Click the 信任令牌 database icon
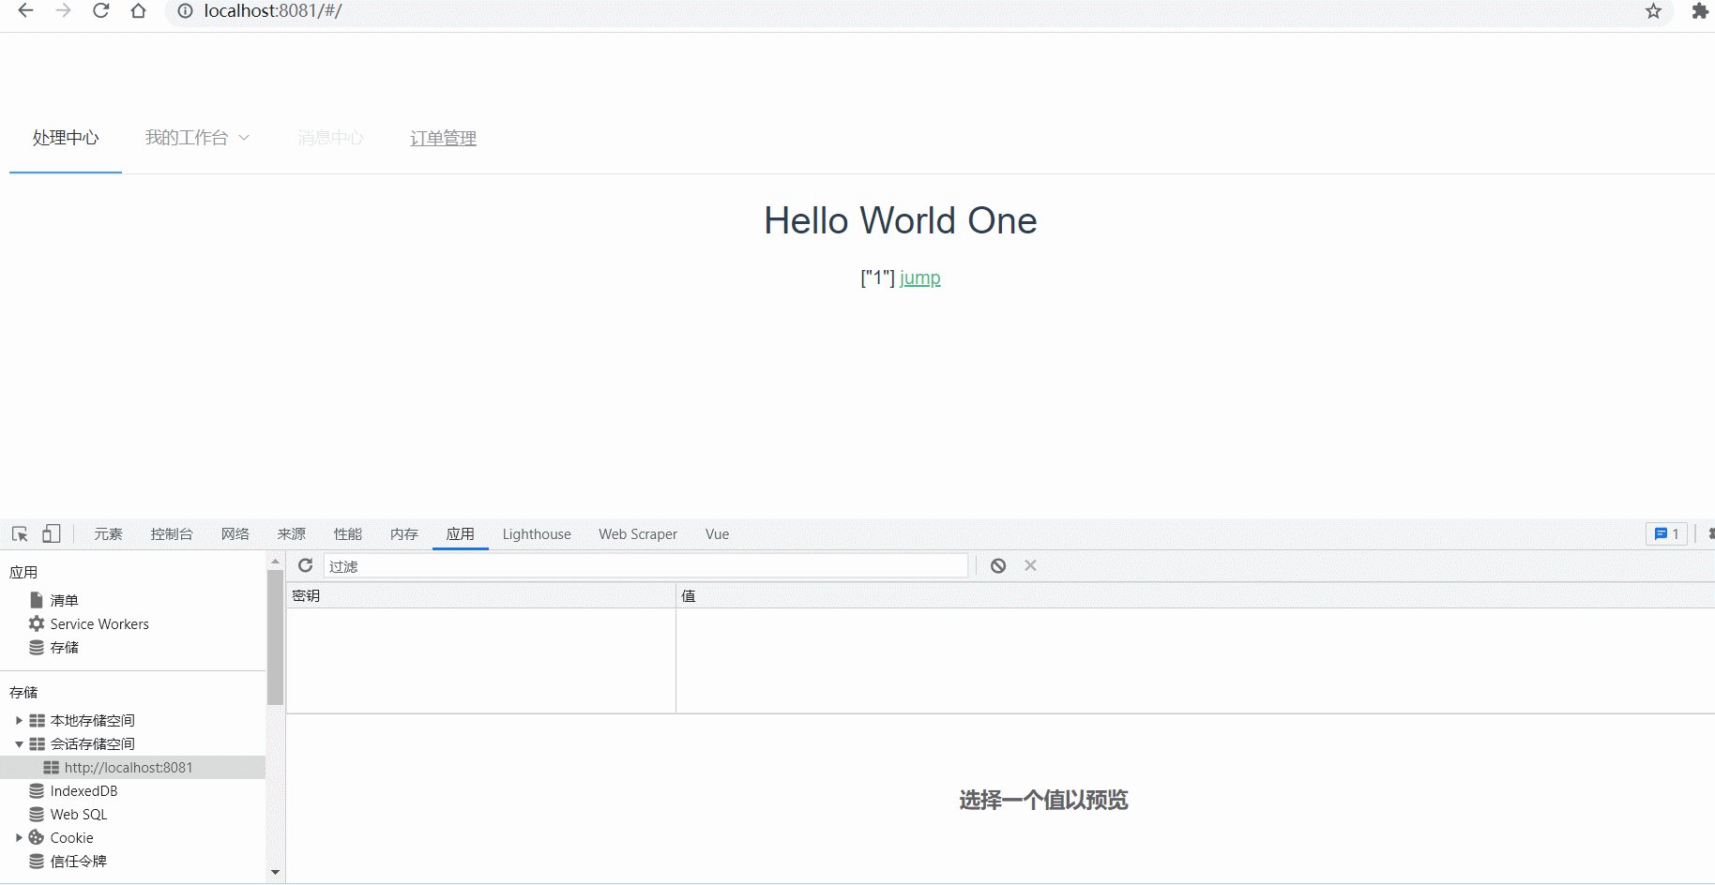This screenshot has height=885, width=1715. click(x=37, y=862)
